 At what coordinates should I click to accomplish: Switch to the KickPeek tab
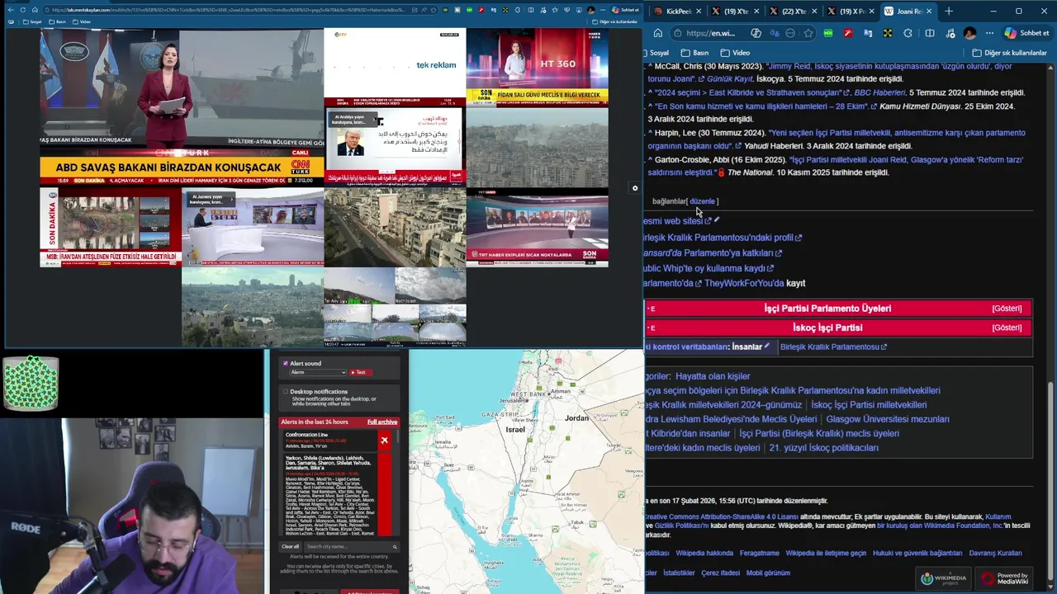click(678, 12)
